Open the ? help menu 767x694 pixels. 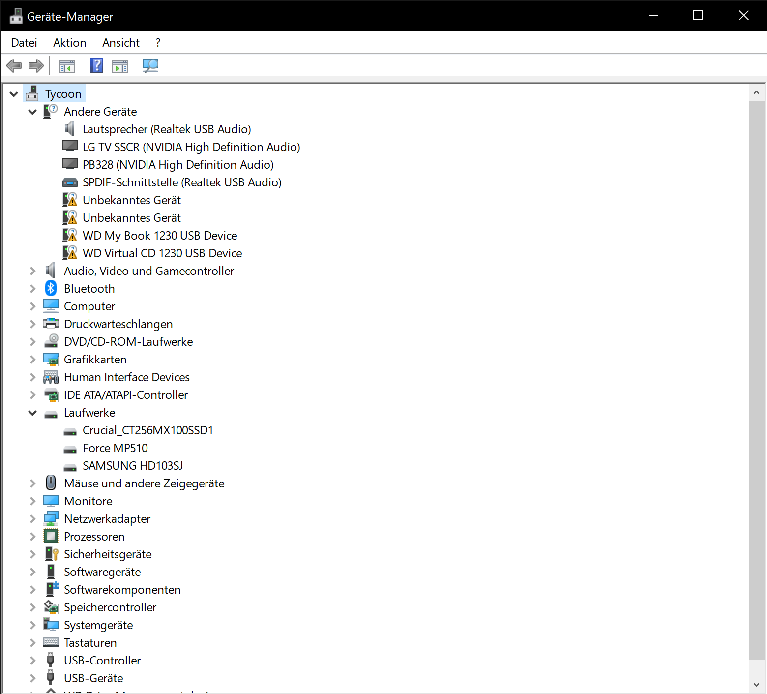coord(158,43)
